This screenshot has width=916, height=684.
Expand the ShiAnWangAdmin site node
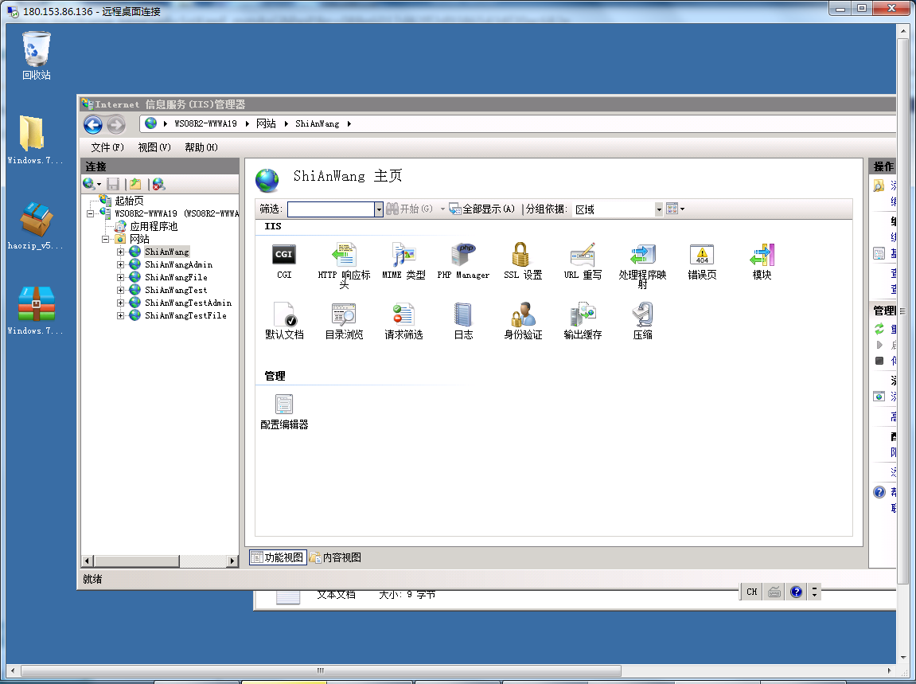120,265
